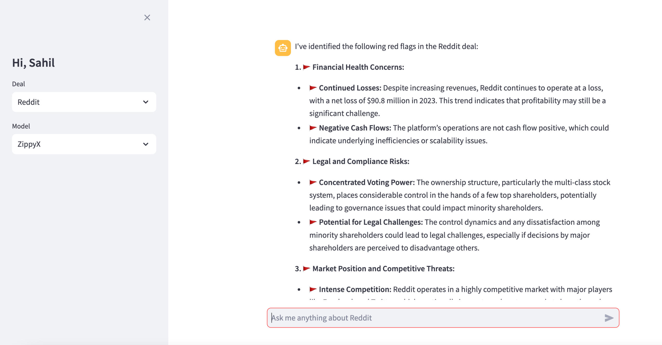The height and width of the screenshot is (345, 662).
Task: Click red flag before Concentrated Voting Power
Action: click(313, 183)
